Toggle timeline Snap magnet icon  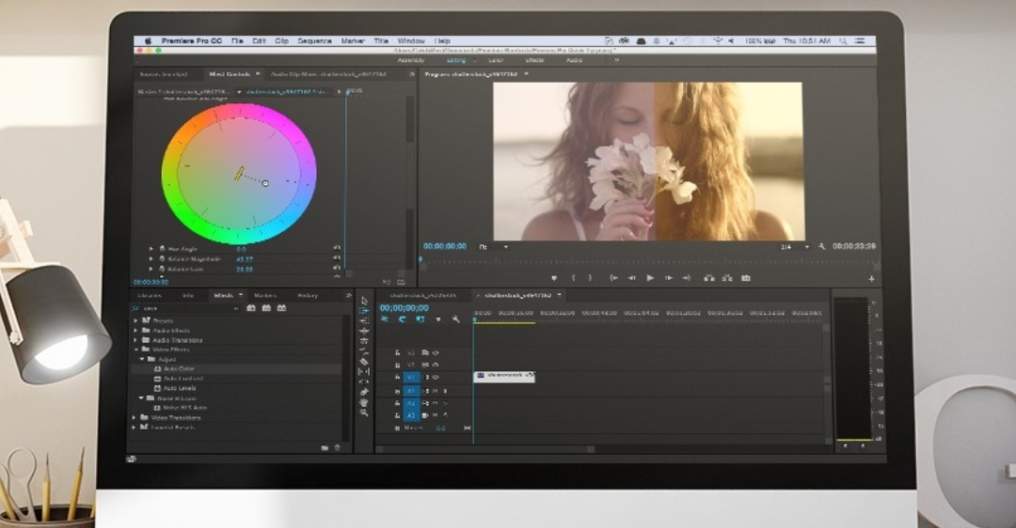402,319
